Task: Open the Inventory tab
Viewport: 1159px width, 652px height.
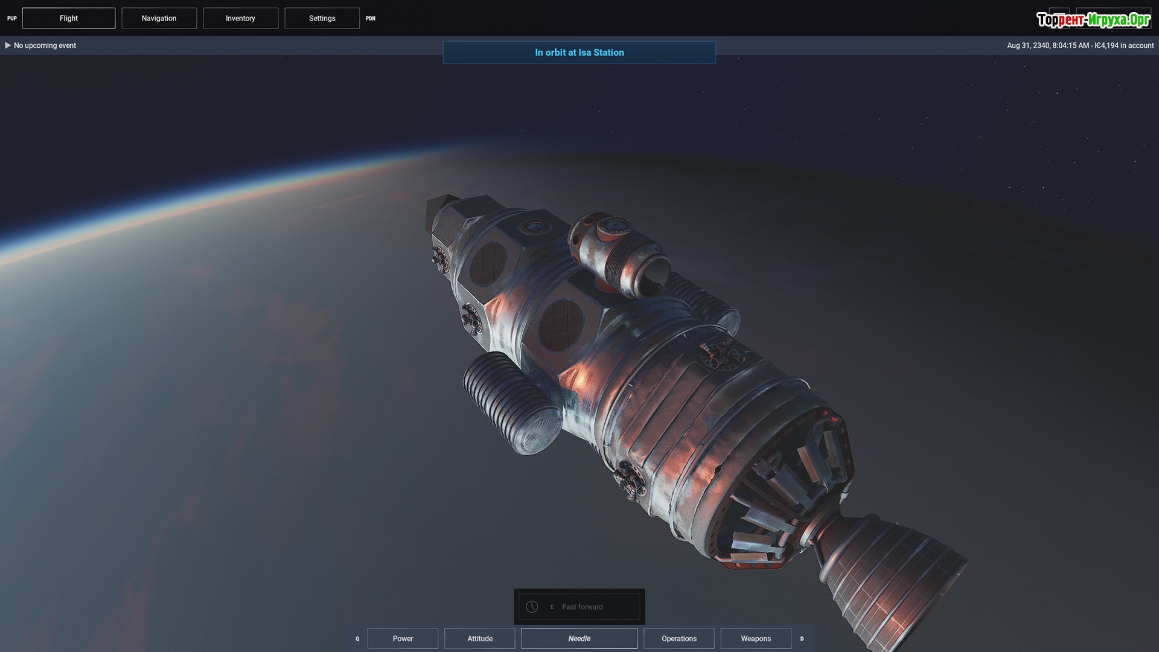Action: pos(240,18)
